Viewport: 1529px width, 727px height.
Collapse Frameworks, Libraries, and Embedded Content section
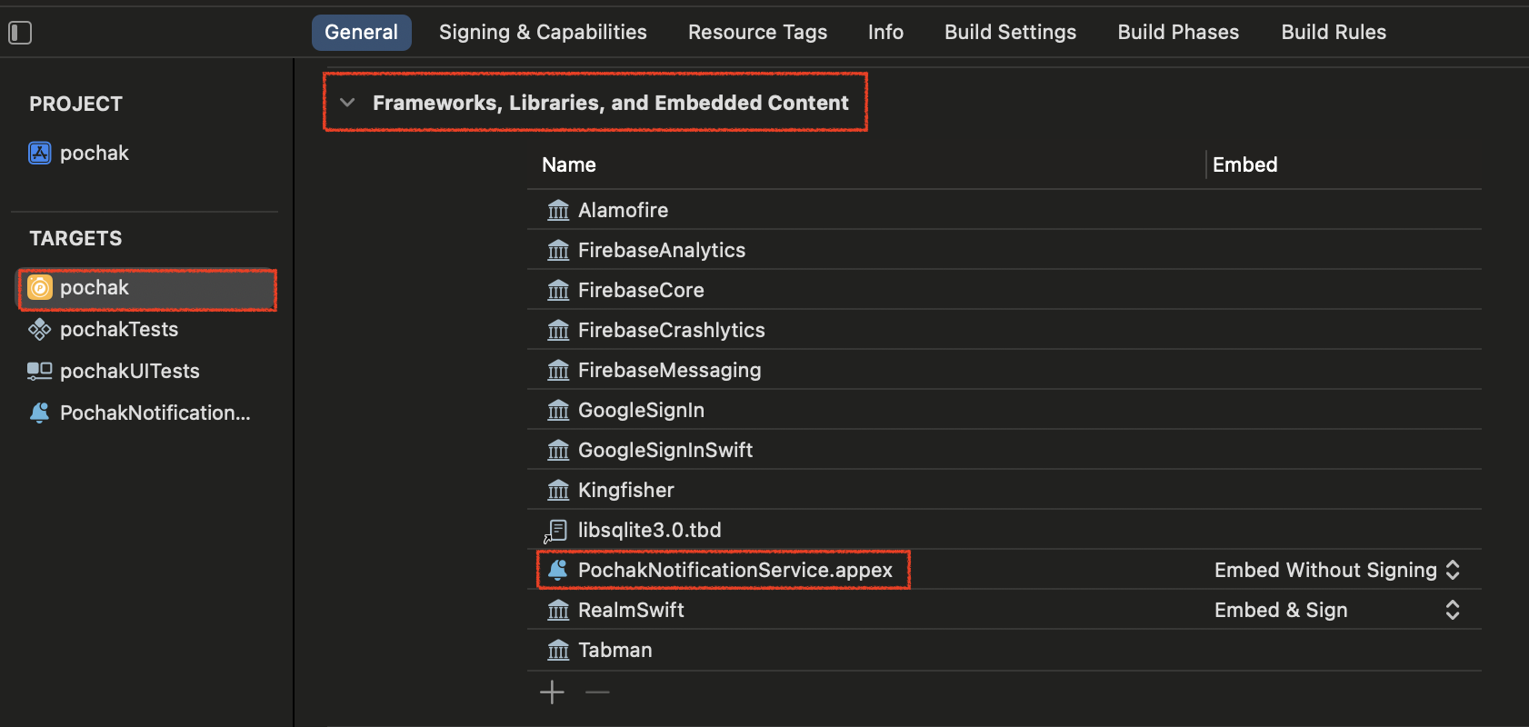point(347,103)
